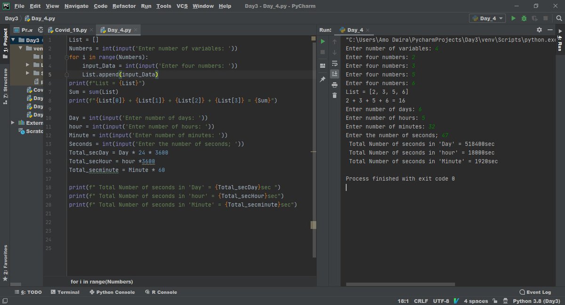Click the locate-in-project target icon
The height and width of the screenshot is (305, 565).
click(40, 30)
